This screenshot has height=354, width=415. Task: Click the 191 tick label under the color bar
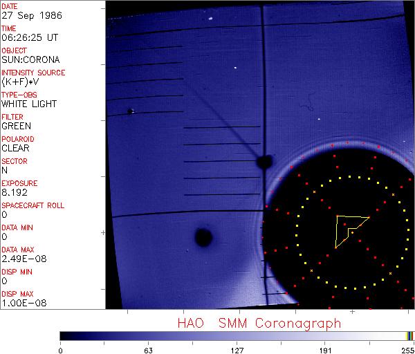point(325,349)
